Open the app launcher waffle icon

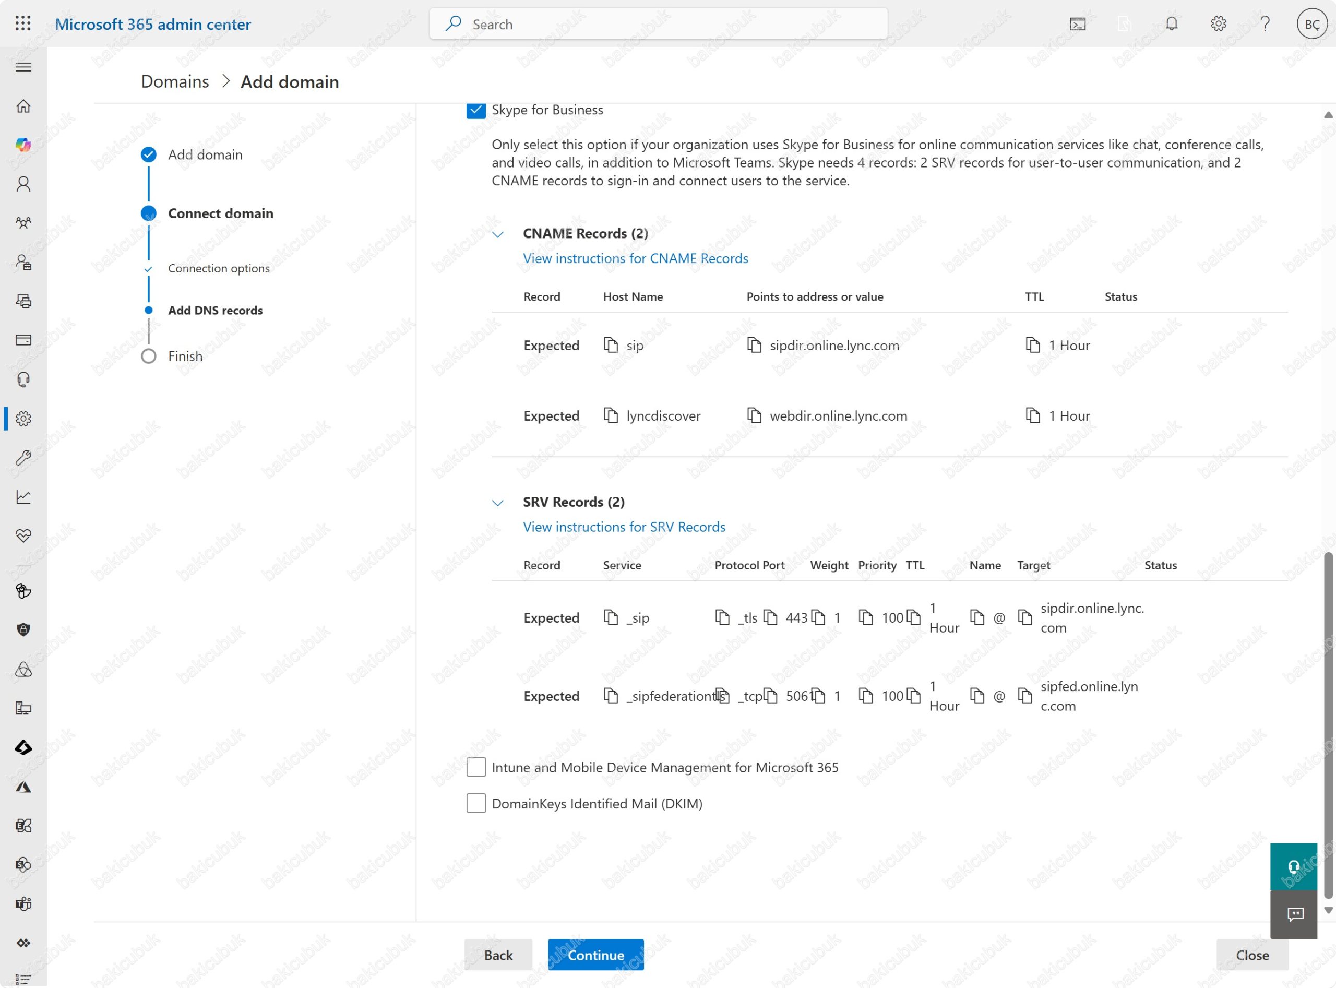pos(23,24)
